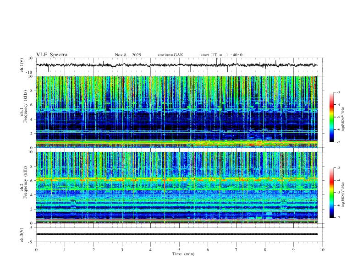
Task: Click the ch.1 'Frequency (kHz)' axis label
Action: point(25,107)
